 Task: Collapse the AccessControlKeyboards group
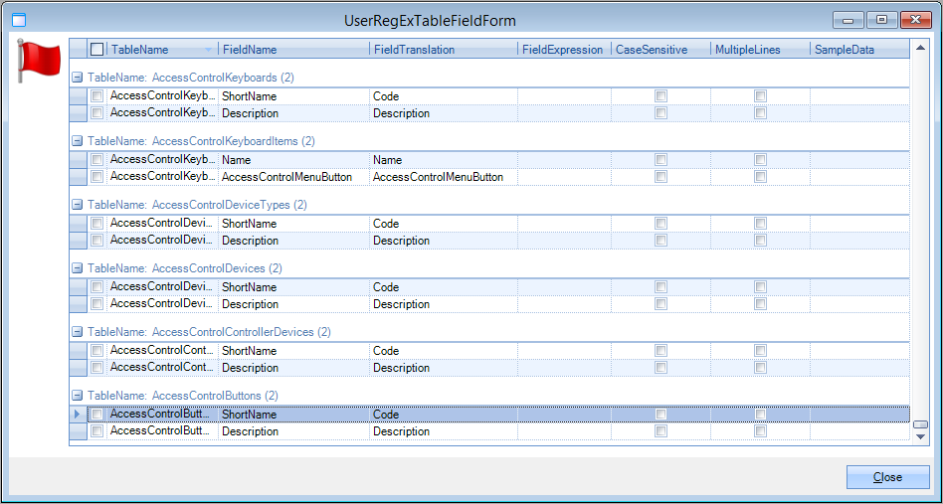[78, 78]
